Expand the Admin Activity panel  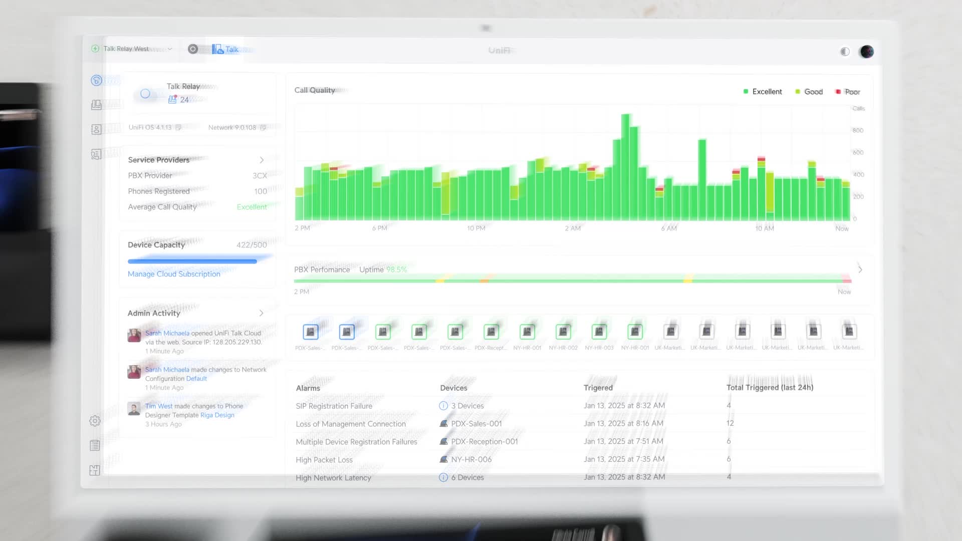click(262, 313)
